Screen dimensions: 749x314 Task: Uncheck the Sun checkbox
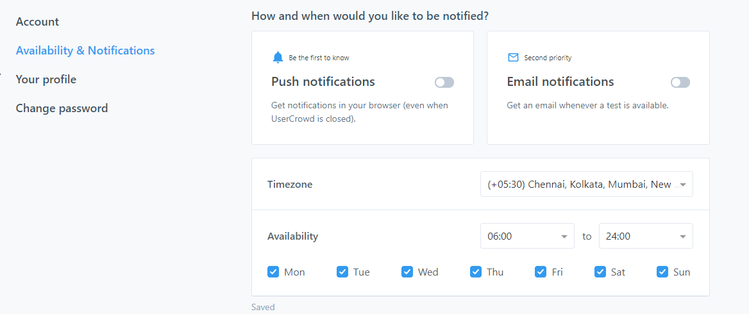coord(663,272)
